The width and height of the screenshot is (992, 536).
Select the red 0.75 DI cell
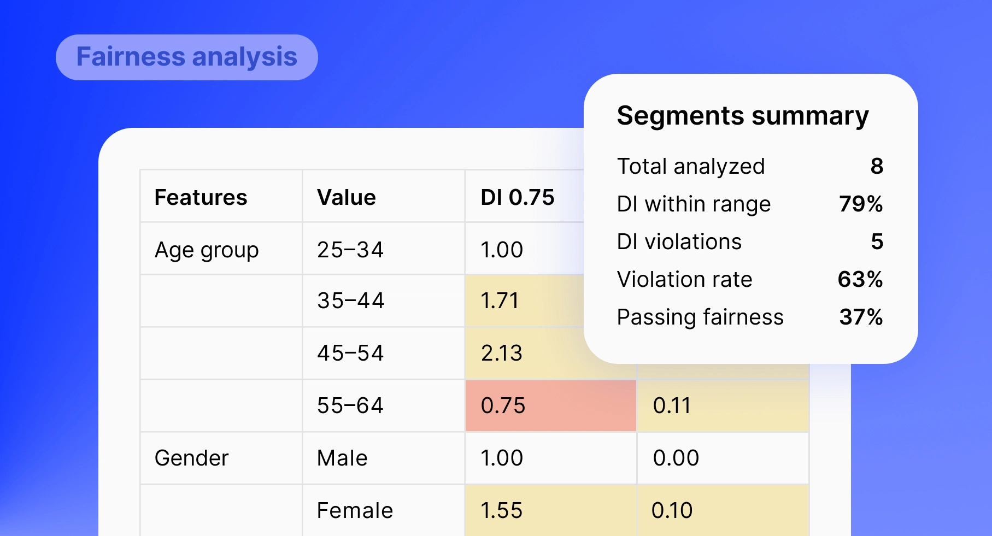(x=550, y=405)
